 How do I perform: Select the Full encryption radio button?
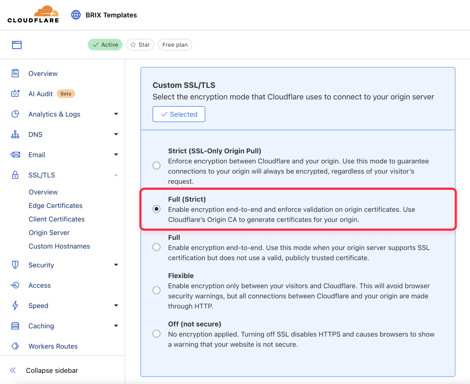(157, 247)
